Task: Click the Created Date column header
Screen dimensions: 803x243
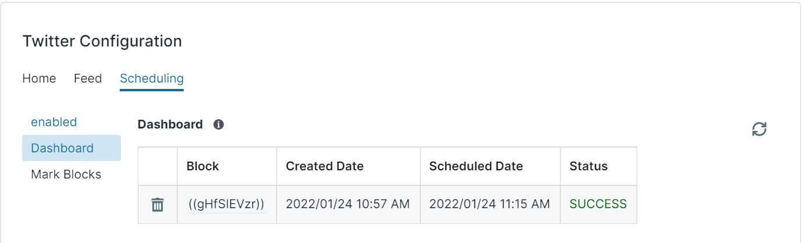Action: point(348,166)
